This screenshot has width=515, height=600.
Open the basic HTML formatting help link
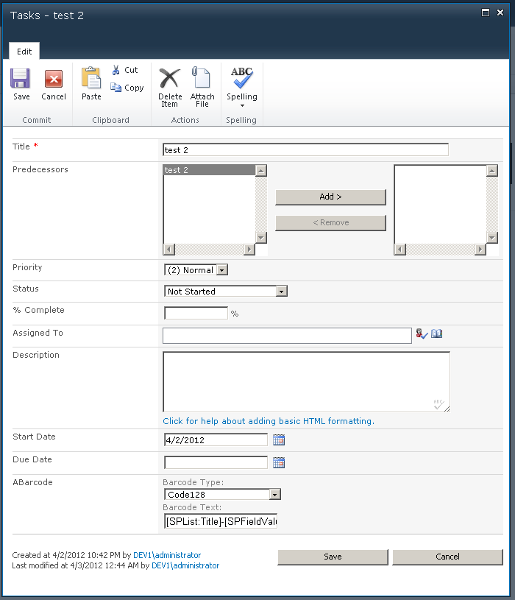(x=268, y=421)
